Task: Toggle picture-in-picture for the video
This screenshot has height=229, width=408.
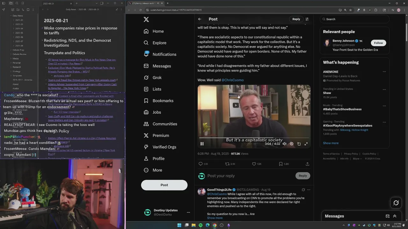Action: [x=299, y=144]
